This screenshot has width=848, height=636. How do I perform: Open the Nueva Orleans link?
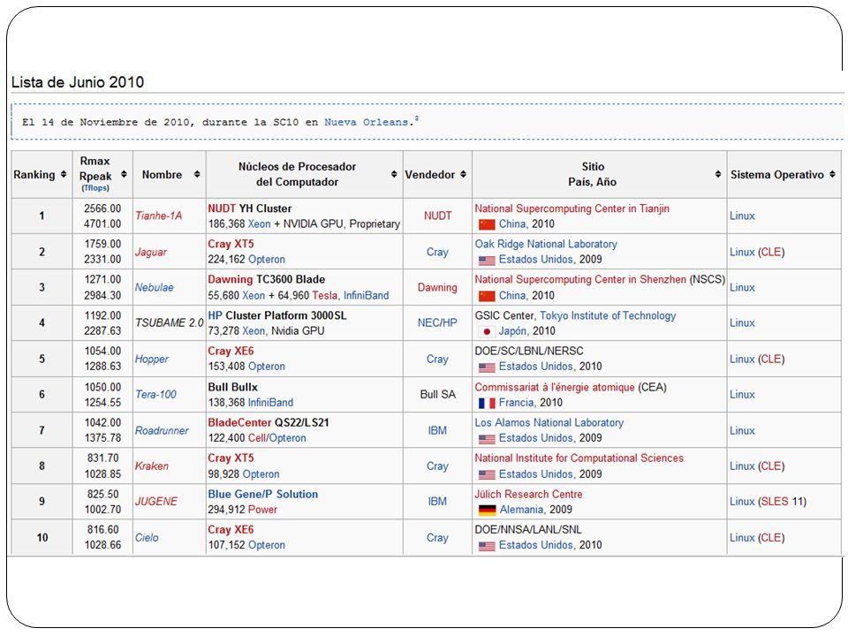(x=366, y=122)
